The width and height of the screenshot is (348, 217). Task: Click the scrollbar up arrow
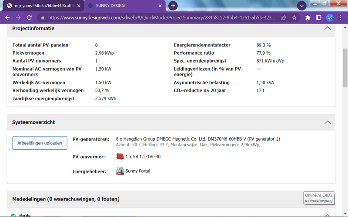tap(345, 28)
